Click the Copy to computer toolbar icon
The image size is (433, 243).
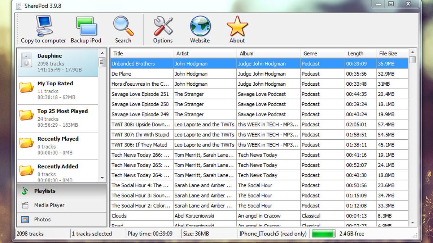click(44, 26)
